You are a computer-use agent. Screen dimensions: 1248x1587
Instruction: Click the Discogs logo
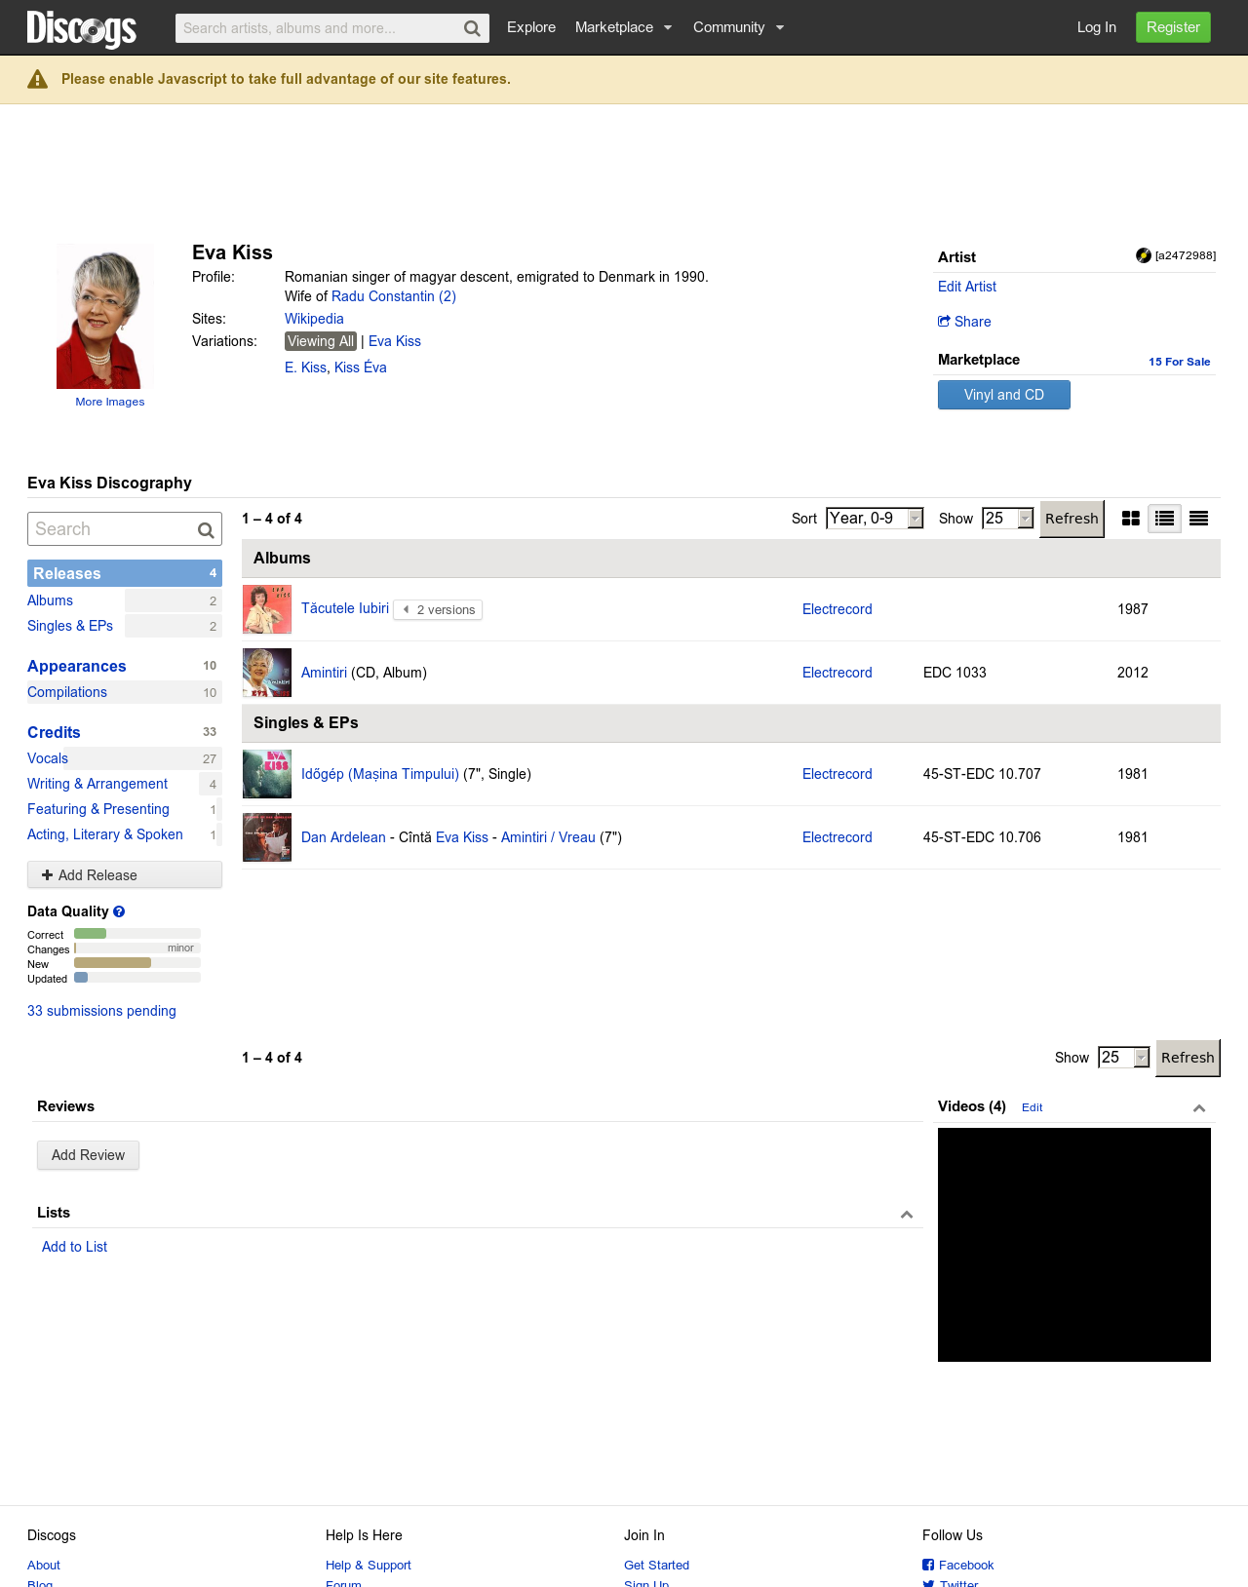click(x=82, y=28)
